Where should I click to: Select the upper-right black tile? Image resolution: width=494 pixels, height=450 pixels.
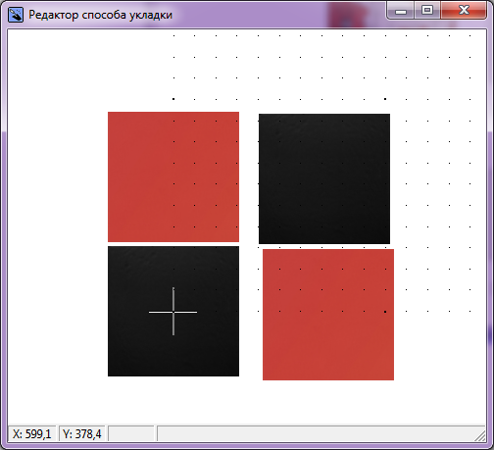click(324, 178)
